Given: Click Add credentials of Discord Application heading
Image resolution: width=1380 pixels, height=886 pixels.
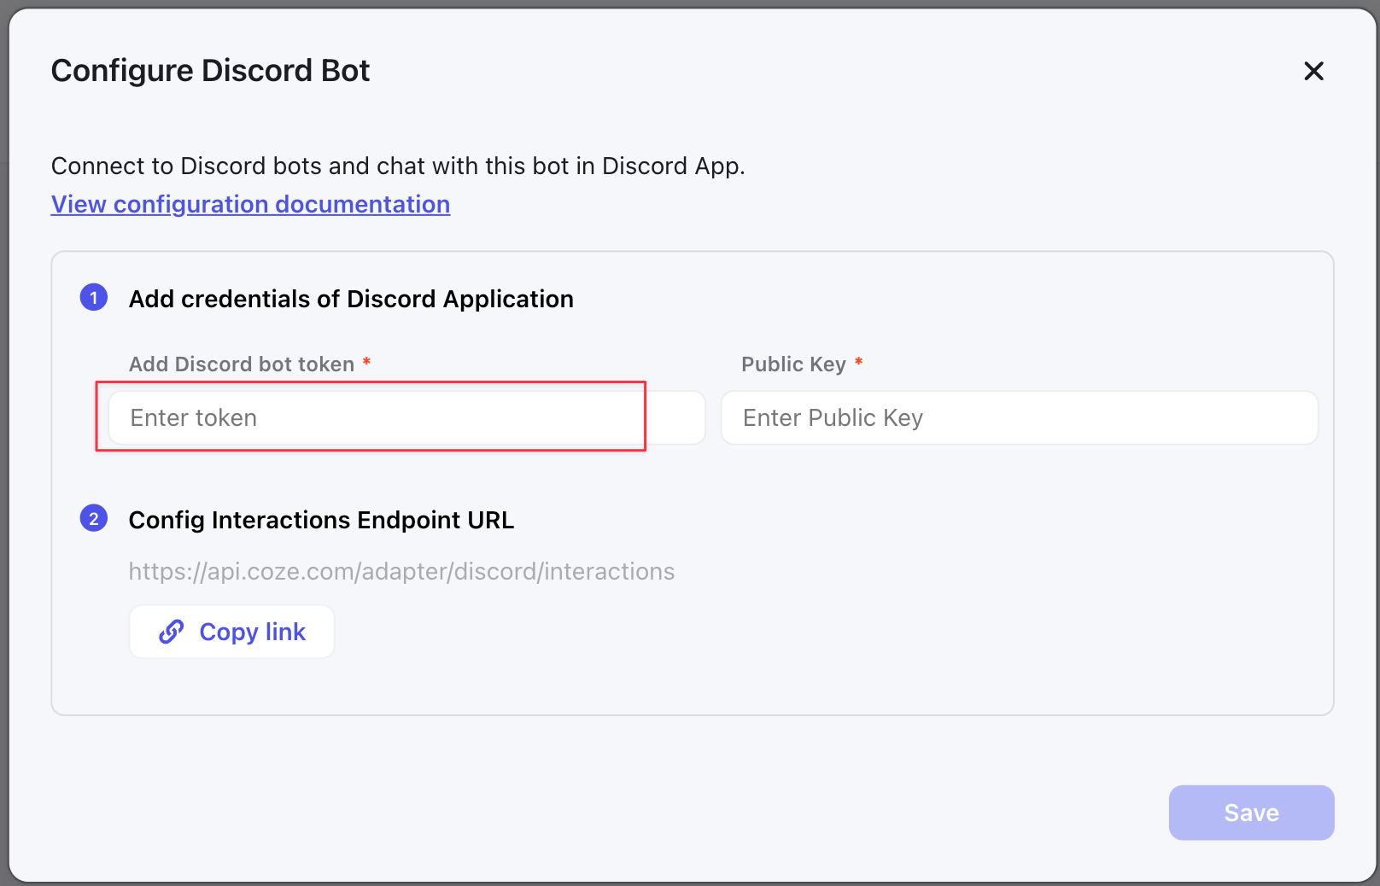Looking at the screenshot, I should pos(351,299).
